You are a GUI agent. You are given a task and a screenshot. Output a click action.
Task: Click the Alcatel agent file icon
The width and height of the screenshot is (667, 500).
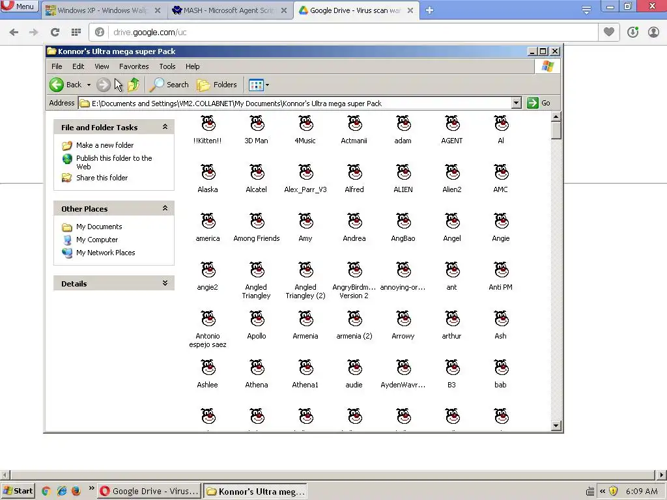257,173
